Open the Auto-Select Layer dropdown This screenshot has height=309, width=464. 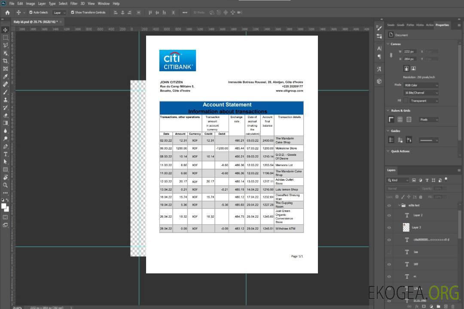pyautogui.click(x=59, y=12)
